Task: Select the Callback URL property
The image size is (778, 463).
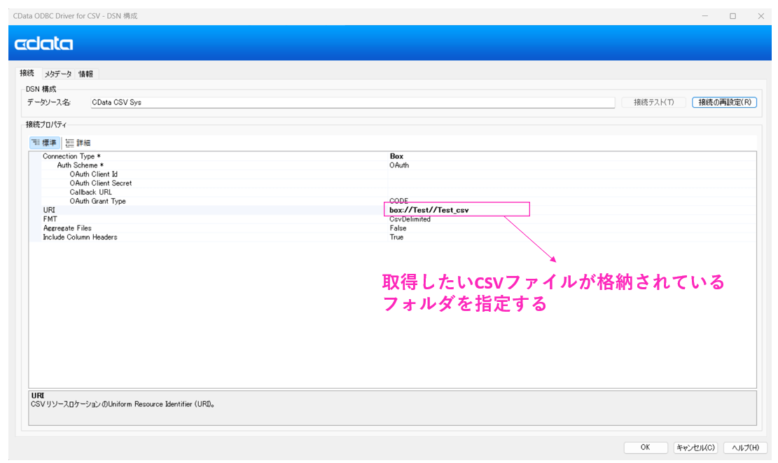Action: [91, 192]
